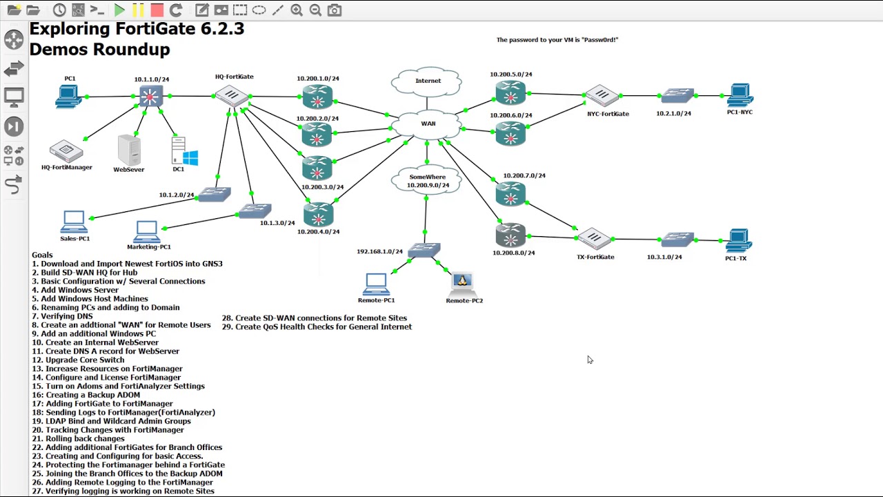This screenshot has height=497, width=883.
Task: Select the DC1 Windows server node
Action: (x=183, y=150)
